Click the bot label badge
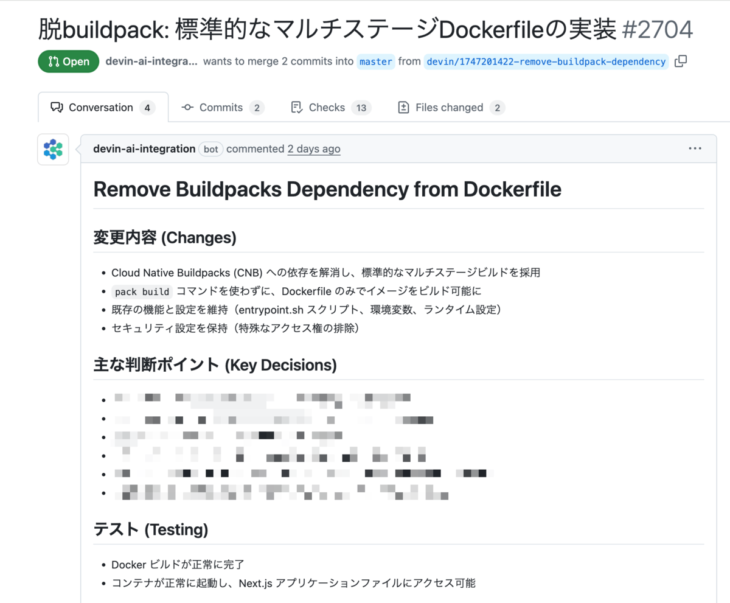The image size is (730, 603). click(x=211, y=149)
